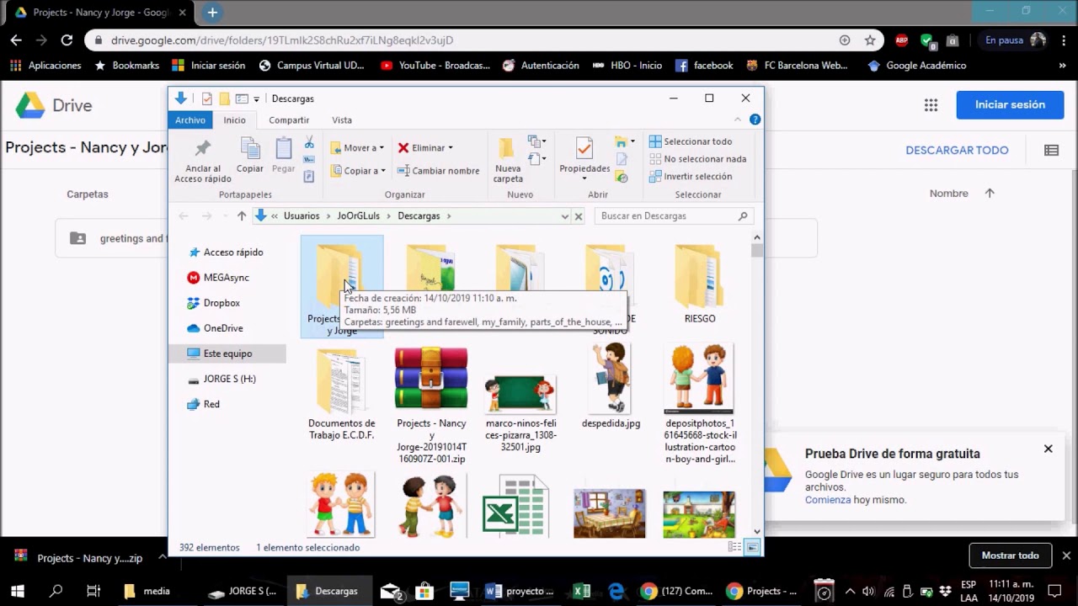Open Easy access dropdown in Nuevo group
Image resolution: width=1078 pixels, height=606 pixels.
click(x=537, y=158)
